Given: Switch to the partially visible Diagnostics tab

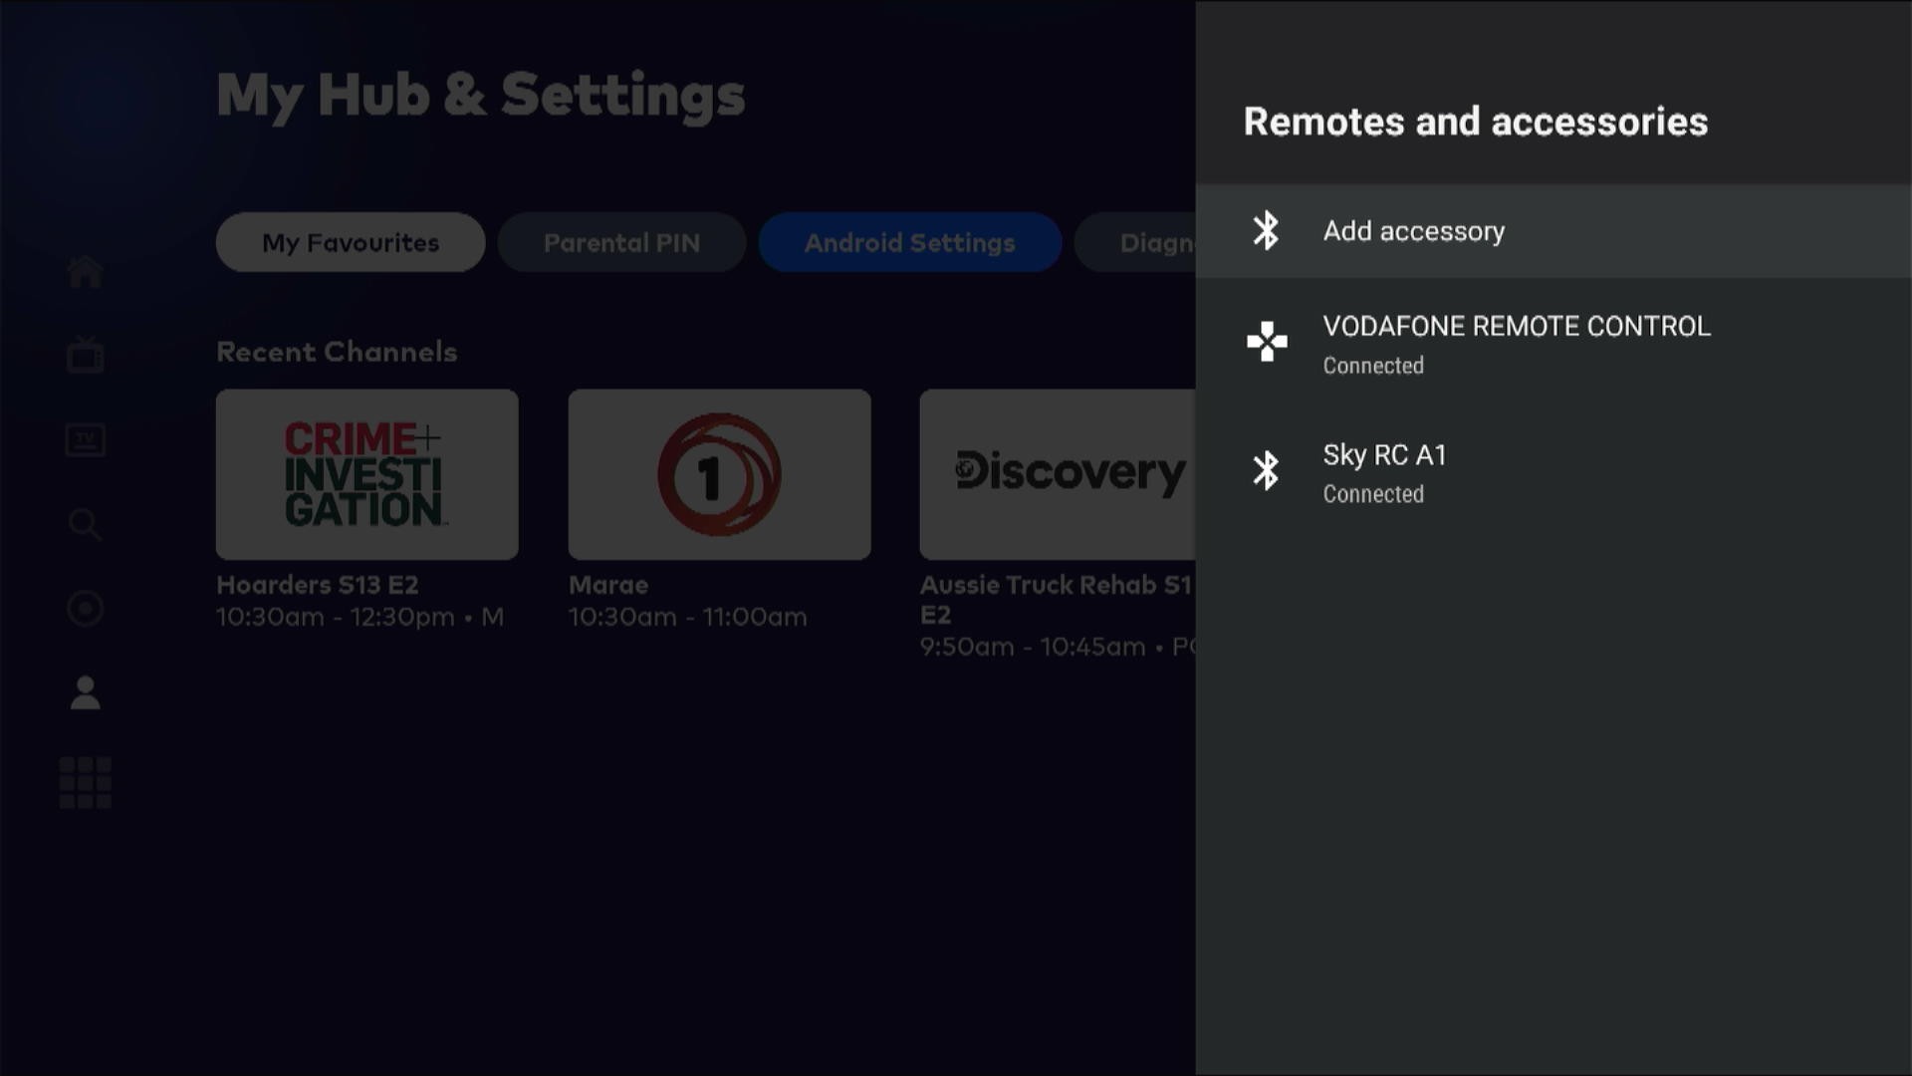Looking at the screenshot, I should click(1135, 242).
